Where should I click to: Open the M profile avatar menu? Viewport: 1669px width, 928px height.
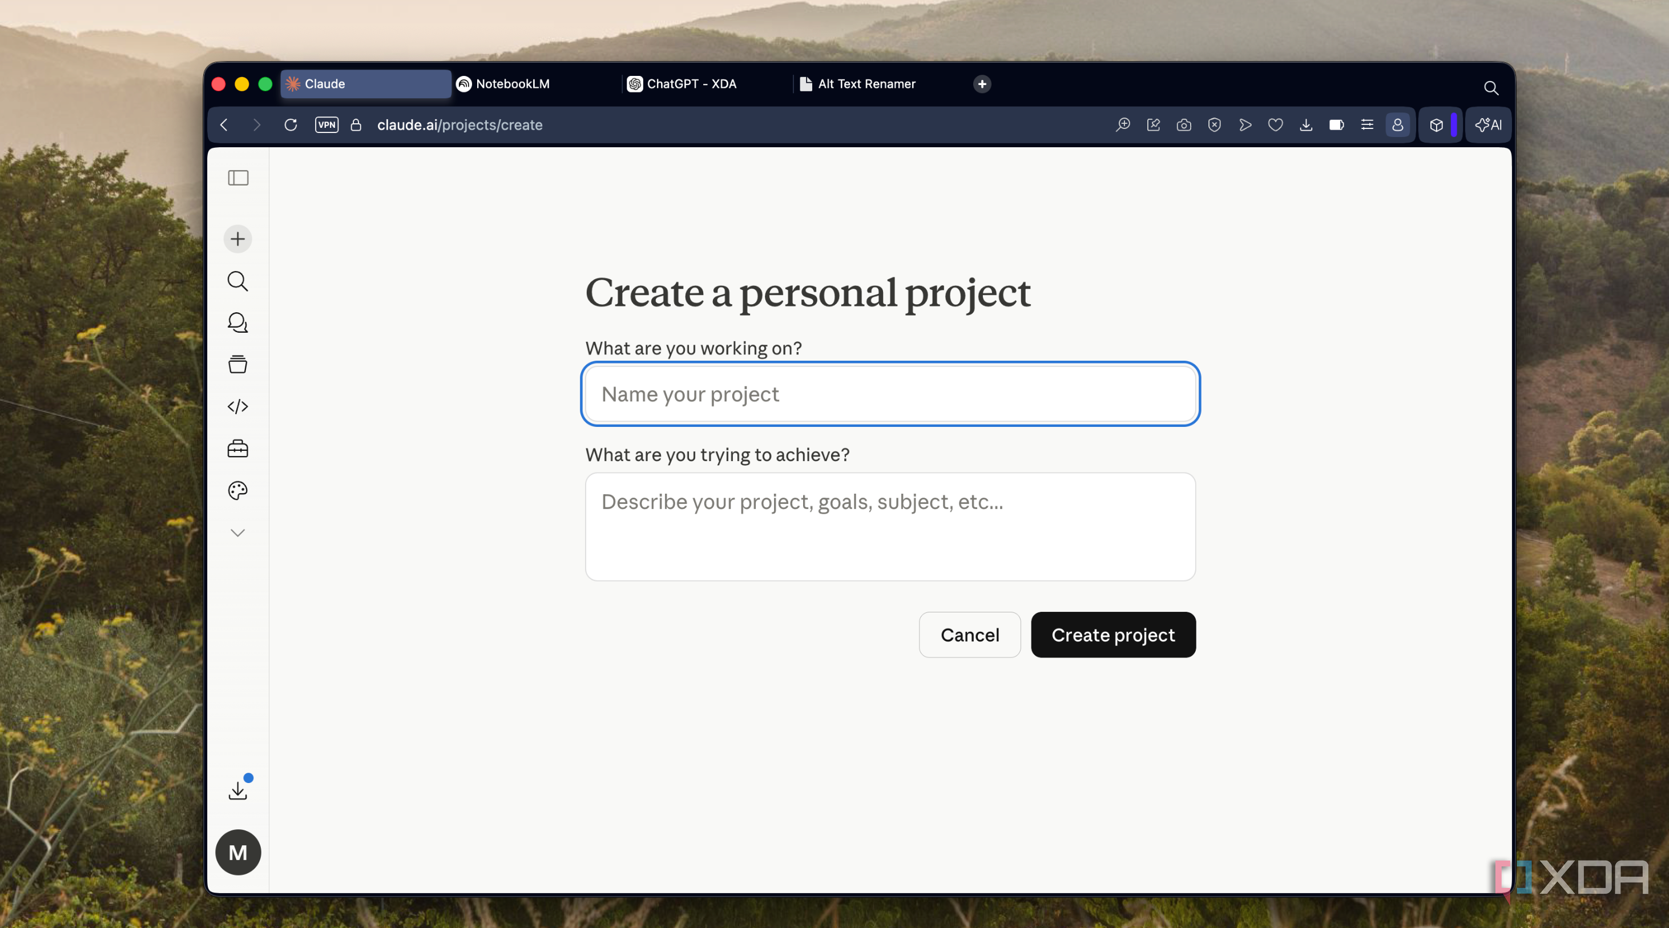click(x=238, y=852)
